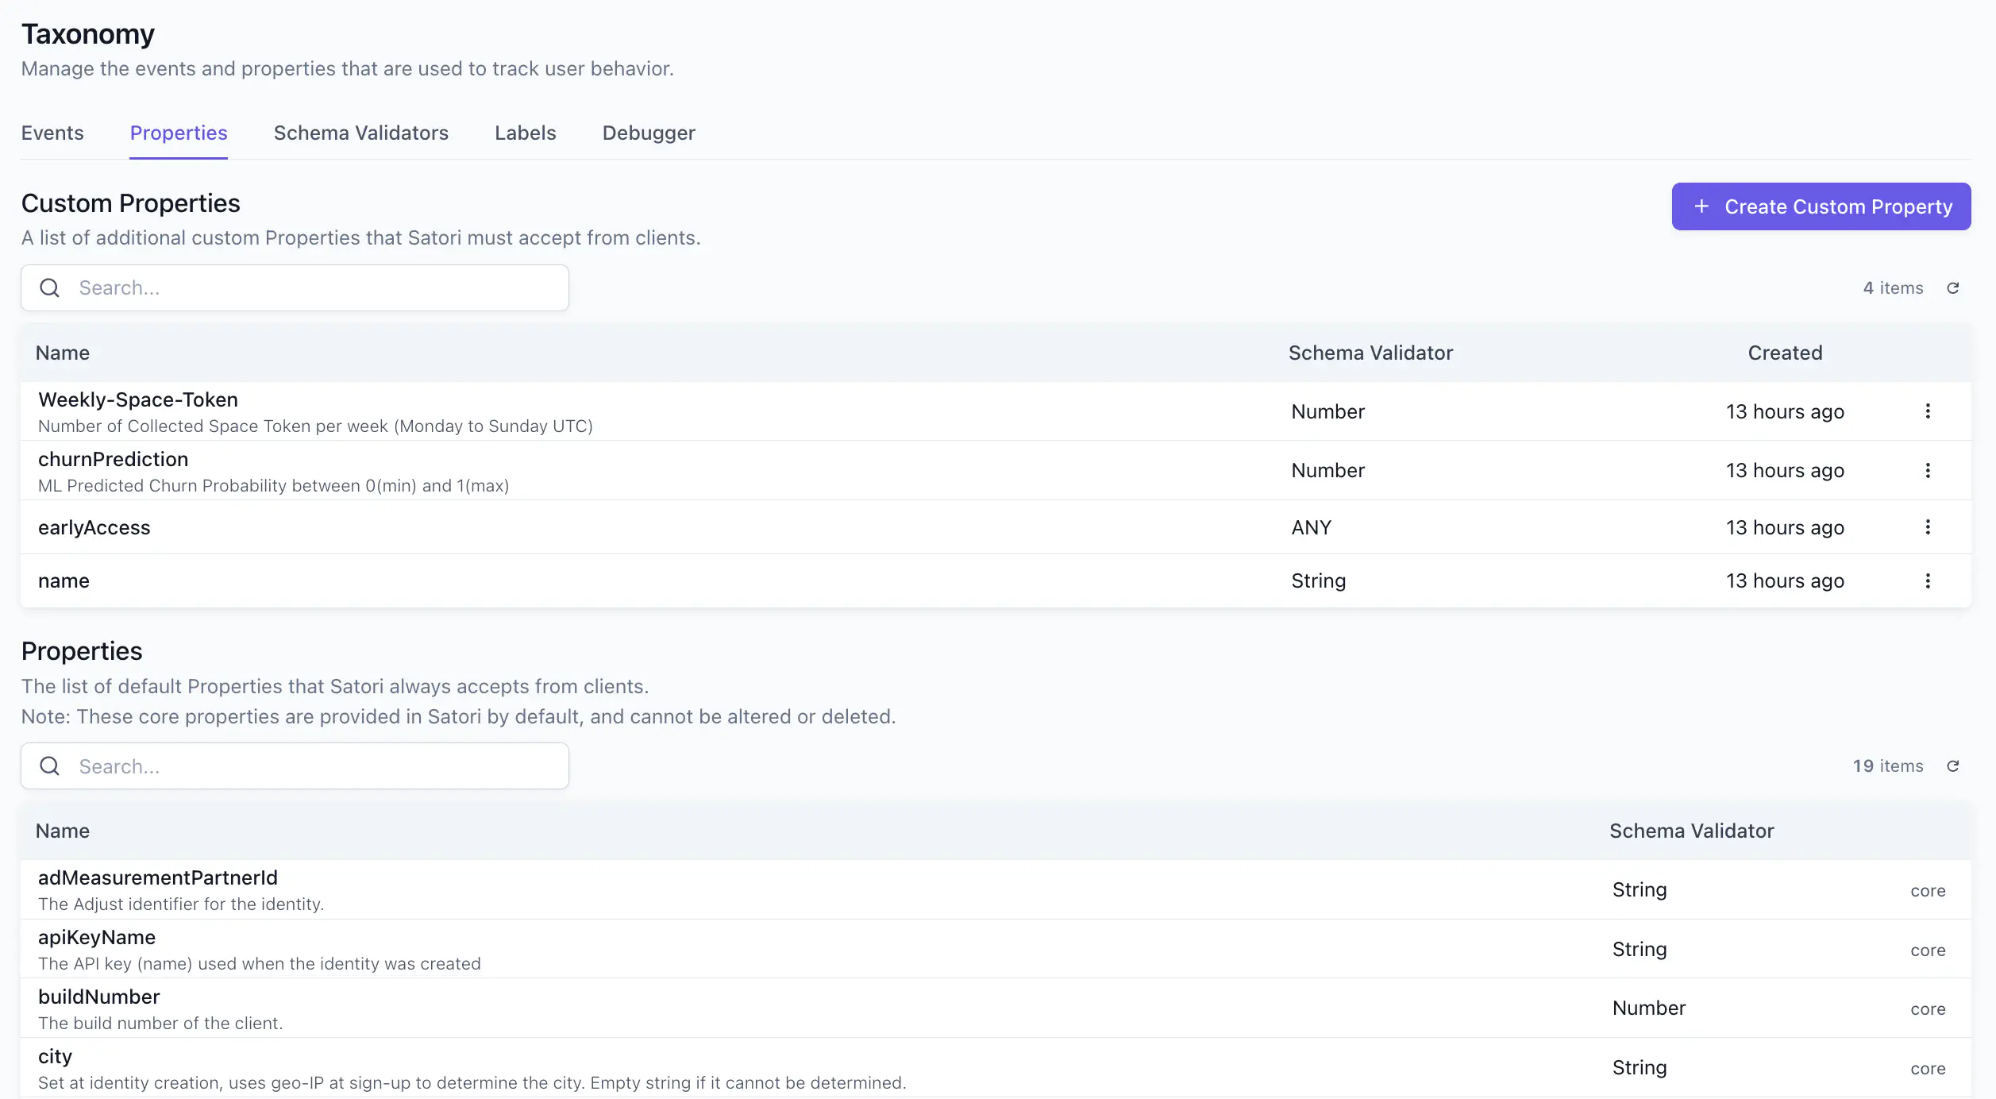Switch to the Events tab
The width and height of the screenshot is (1996, 1099).
(52, 133)
